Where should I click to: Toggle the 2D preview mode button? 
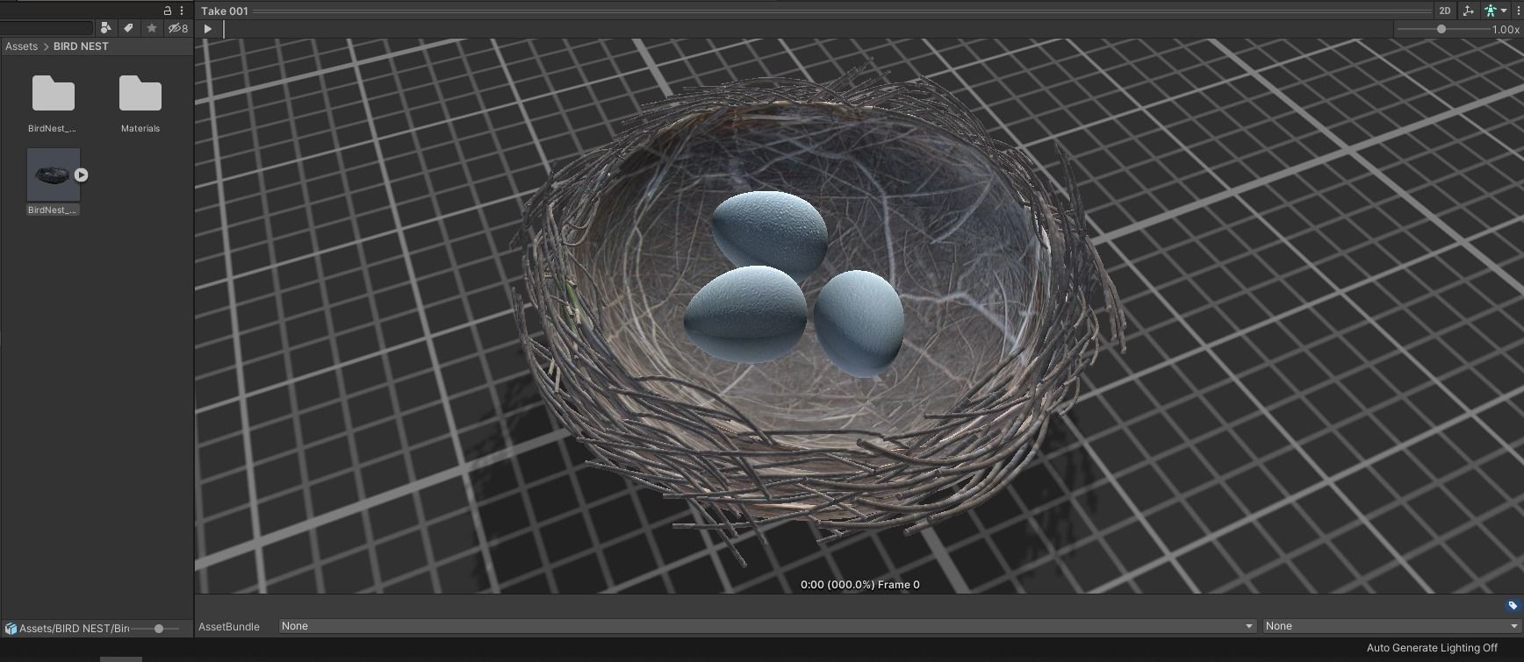tap(1445, 11)
